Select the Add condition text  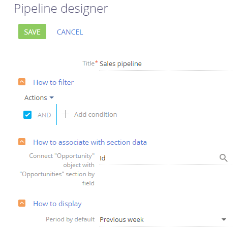tap(96, 115)
